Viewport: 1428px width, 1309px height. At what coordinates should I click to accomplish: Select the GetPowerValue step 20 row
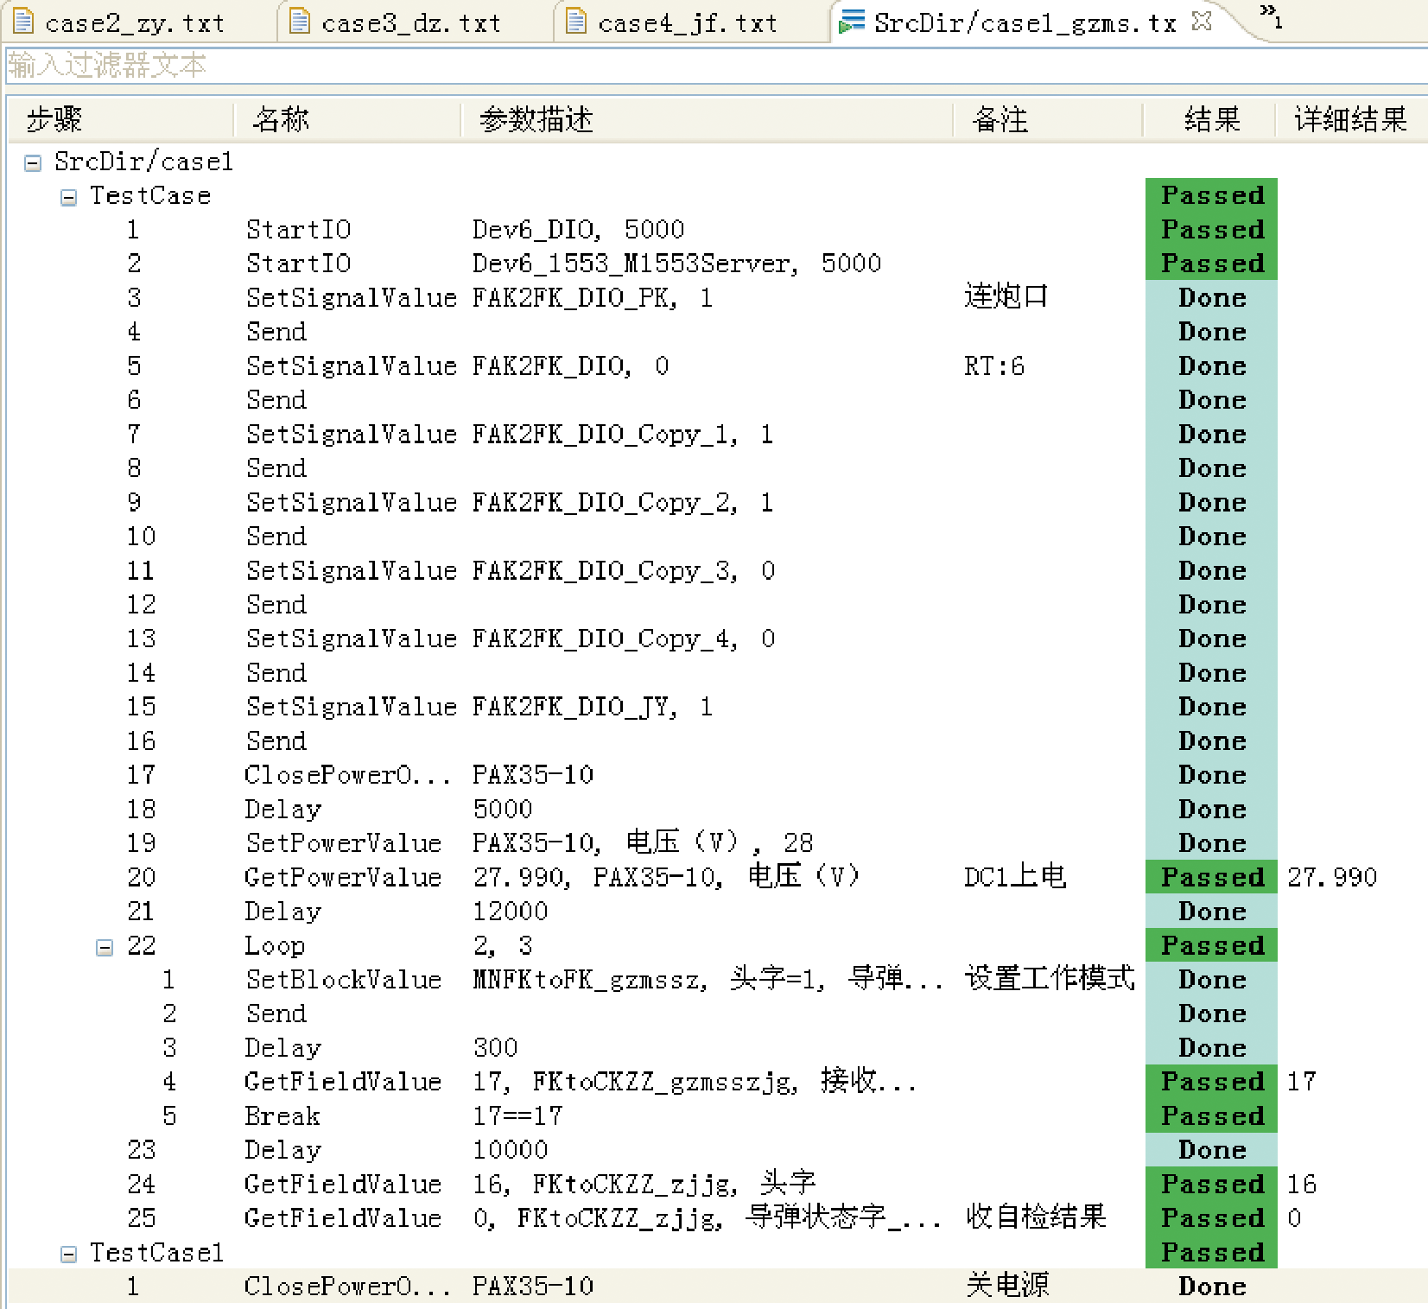pyautogui.click(x=717, y=877)
